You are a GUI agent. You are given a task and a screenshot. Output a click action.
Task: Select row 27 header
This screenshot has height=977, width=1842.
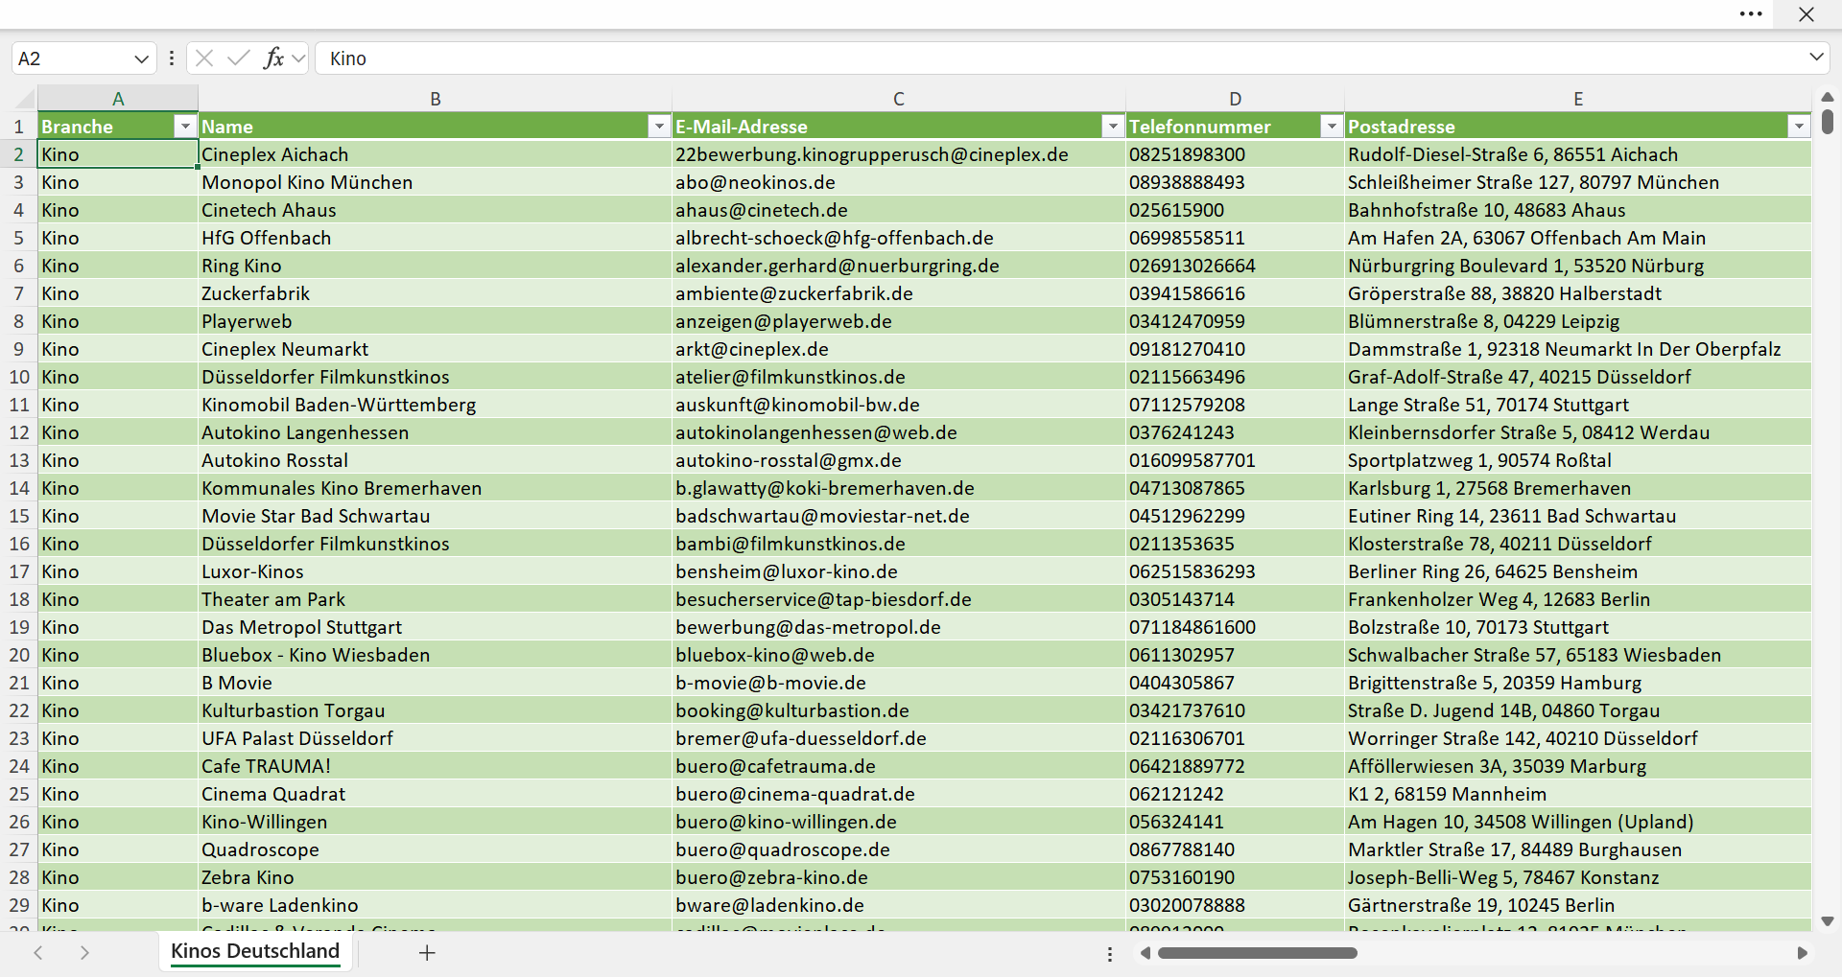click(x=18, y=849)
